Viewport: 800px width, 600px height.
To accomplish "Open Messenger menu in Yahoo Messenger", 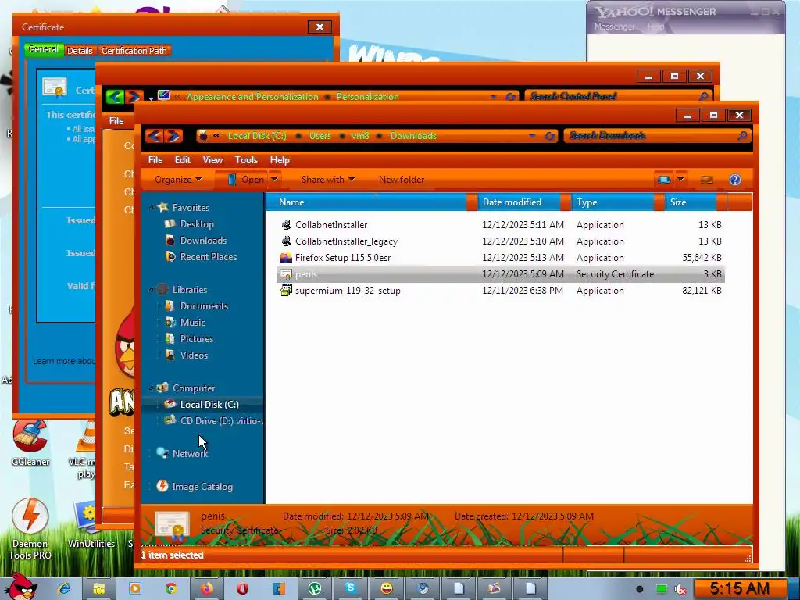I will [614, 27].
